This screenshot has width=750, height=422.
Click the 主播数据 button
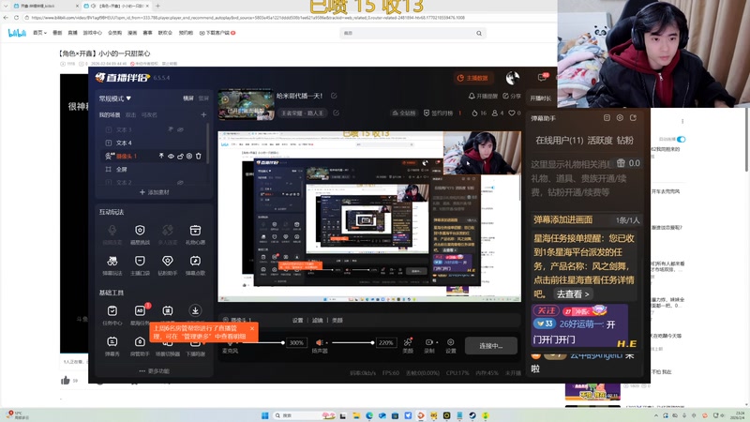coord(472,78)
